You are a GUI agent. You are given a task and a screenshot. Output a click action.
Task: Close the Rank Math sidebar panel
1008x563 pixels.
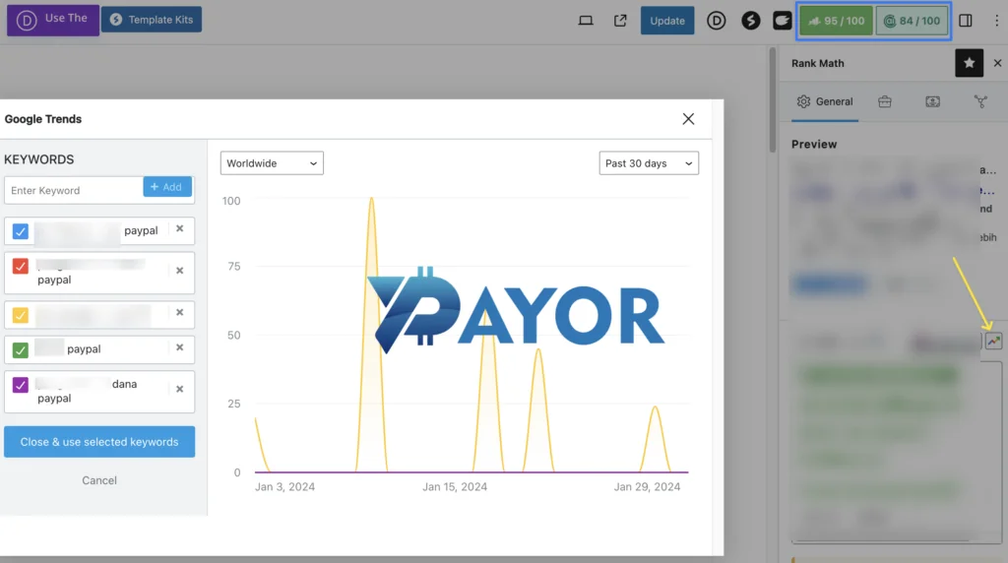(998, 63)
